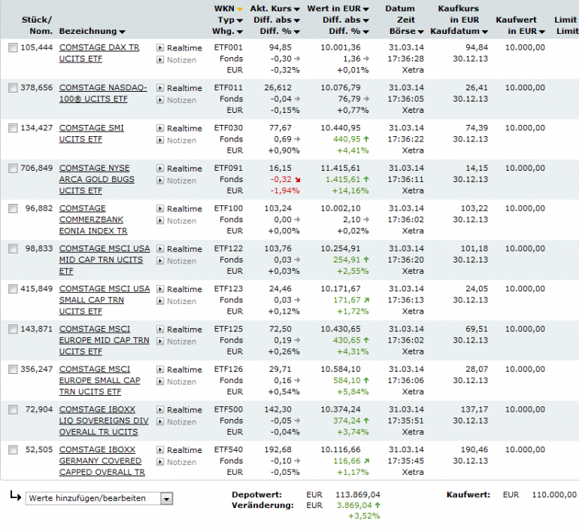
Task: Tick checkbox for COMMERZBANK EONIA INDEX TR
Action: (x=13, y=208)
